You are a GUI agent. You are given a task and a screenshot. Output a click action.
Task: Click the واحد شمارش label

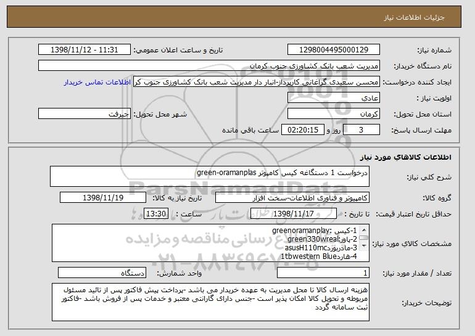pos(180,273)
